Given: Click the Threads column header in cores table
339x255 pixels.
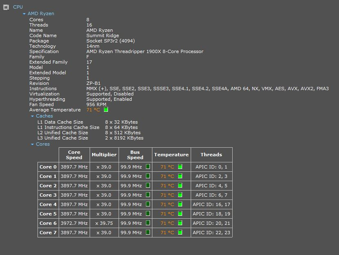Looking at the screenshot, I should pos(211,155).
